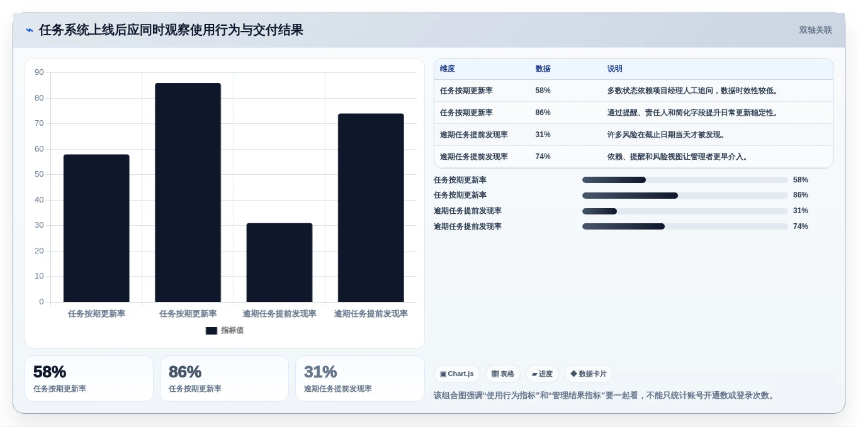Click description 通过提醒、责任人和简化字段提升日常更新稳定性。
The height and width of the screenshot is (427, 858).
pos(694,113)
